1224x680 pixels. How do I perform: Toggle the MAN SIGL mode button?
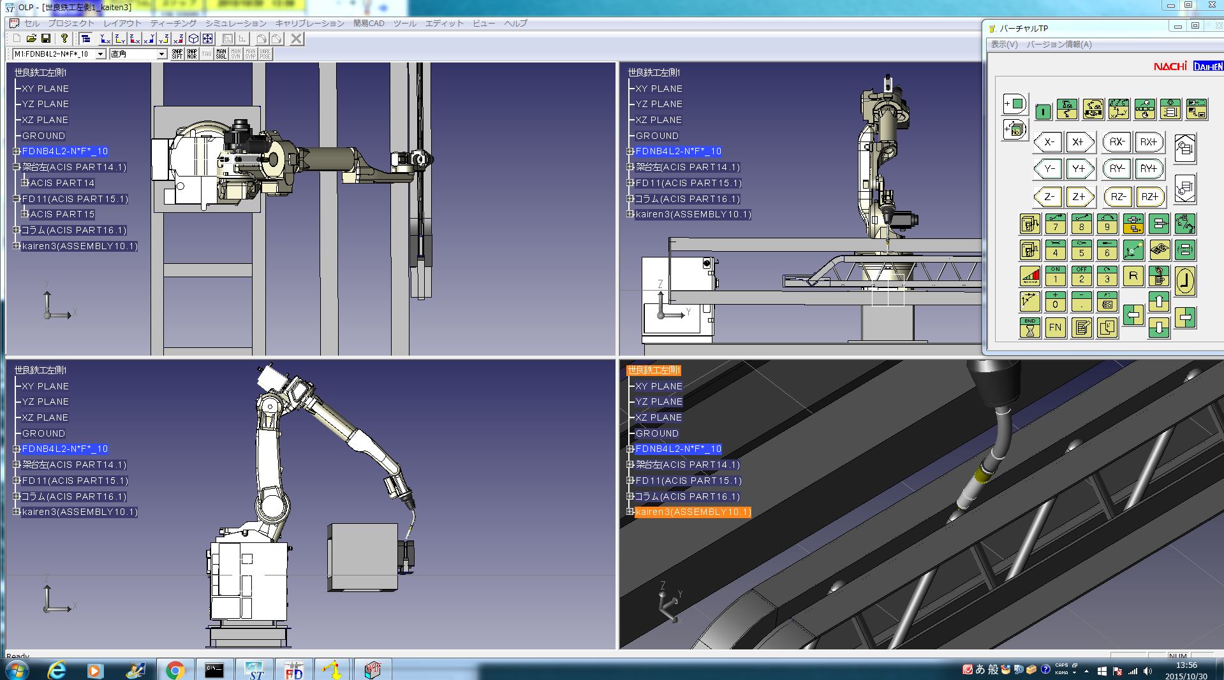tap(221, 54)
